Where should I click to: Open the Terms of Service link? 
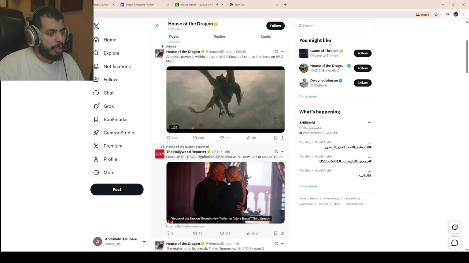coord(309,199)
